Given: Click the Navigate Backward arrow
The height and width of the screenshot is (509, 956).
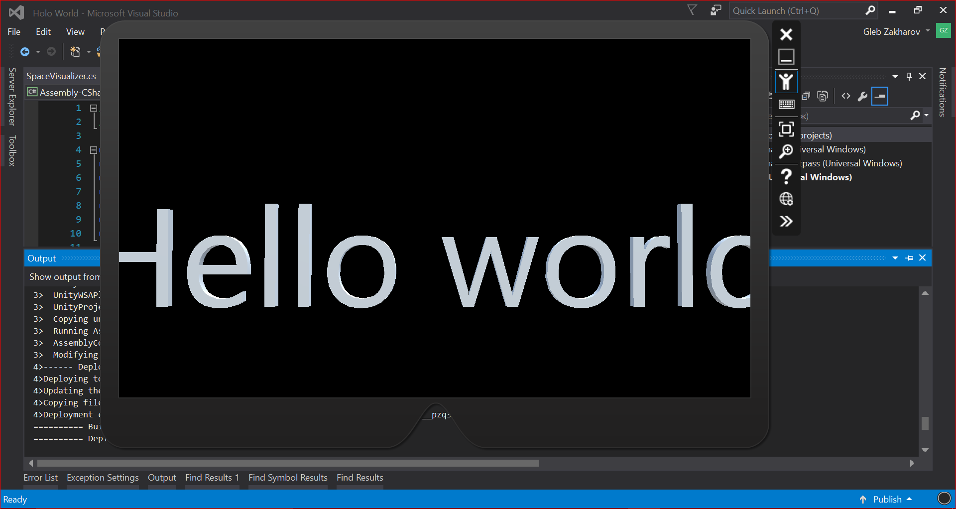Looking at the screenshot, I should (25, 51).
